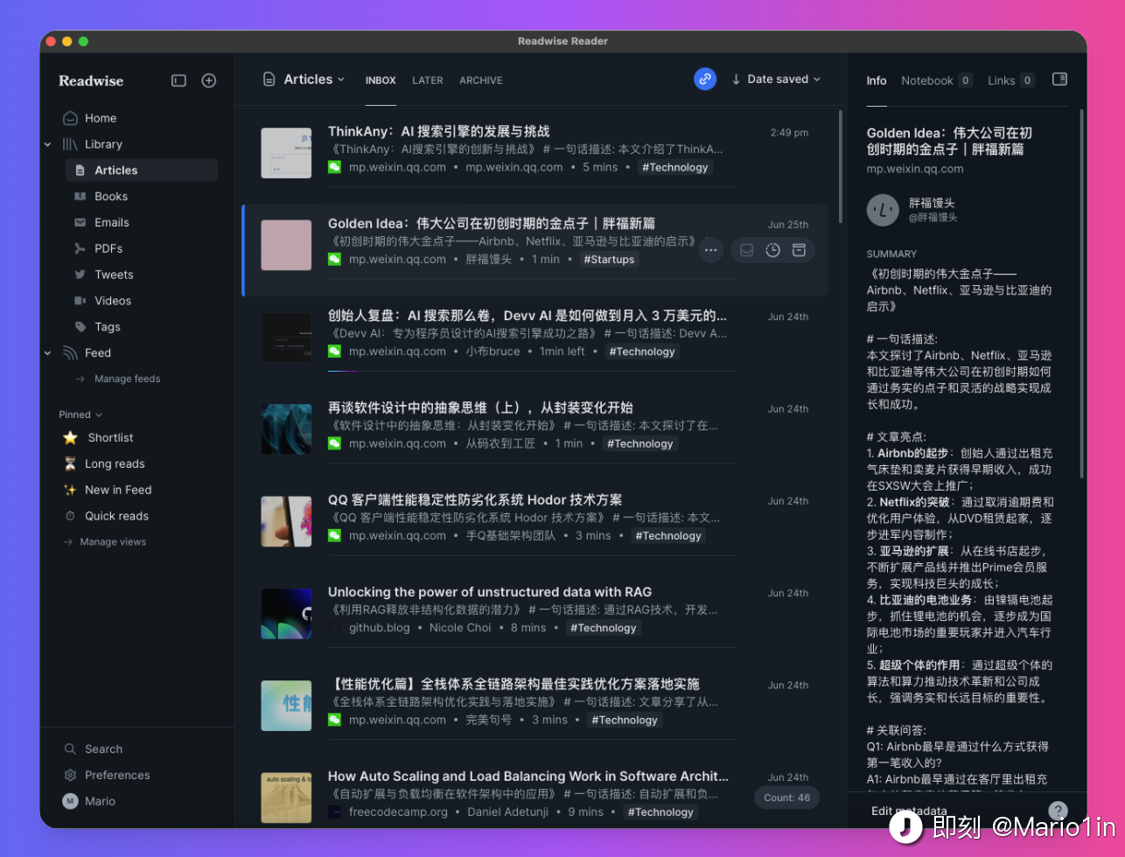Switch to the Info tab
The height and width of the screenshot is (857, 1125).
pyautogui.click(x=877, y=80)
